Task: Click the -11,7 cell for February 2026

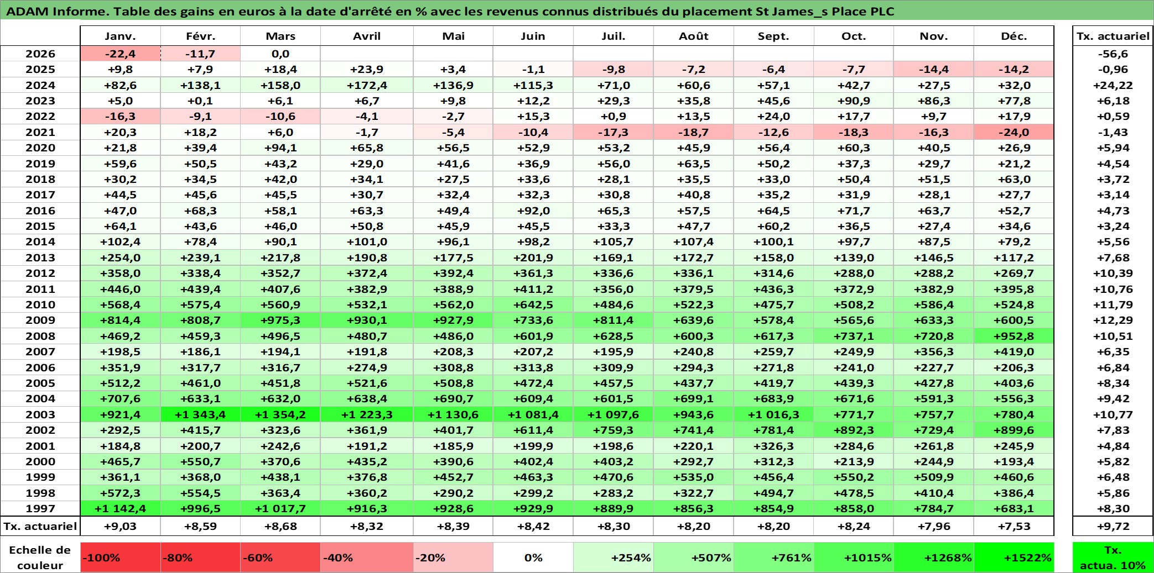Action: (200, 54)
